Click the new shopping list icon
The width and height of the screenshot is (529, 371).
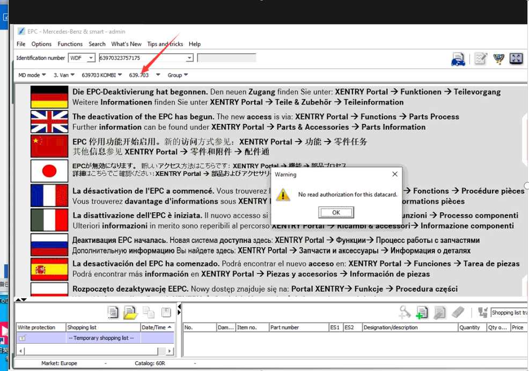click(x=113, y=312)
